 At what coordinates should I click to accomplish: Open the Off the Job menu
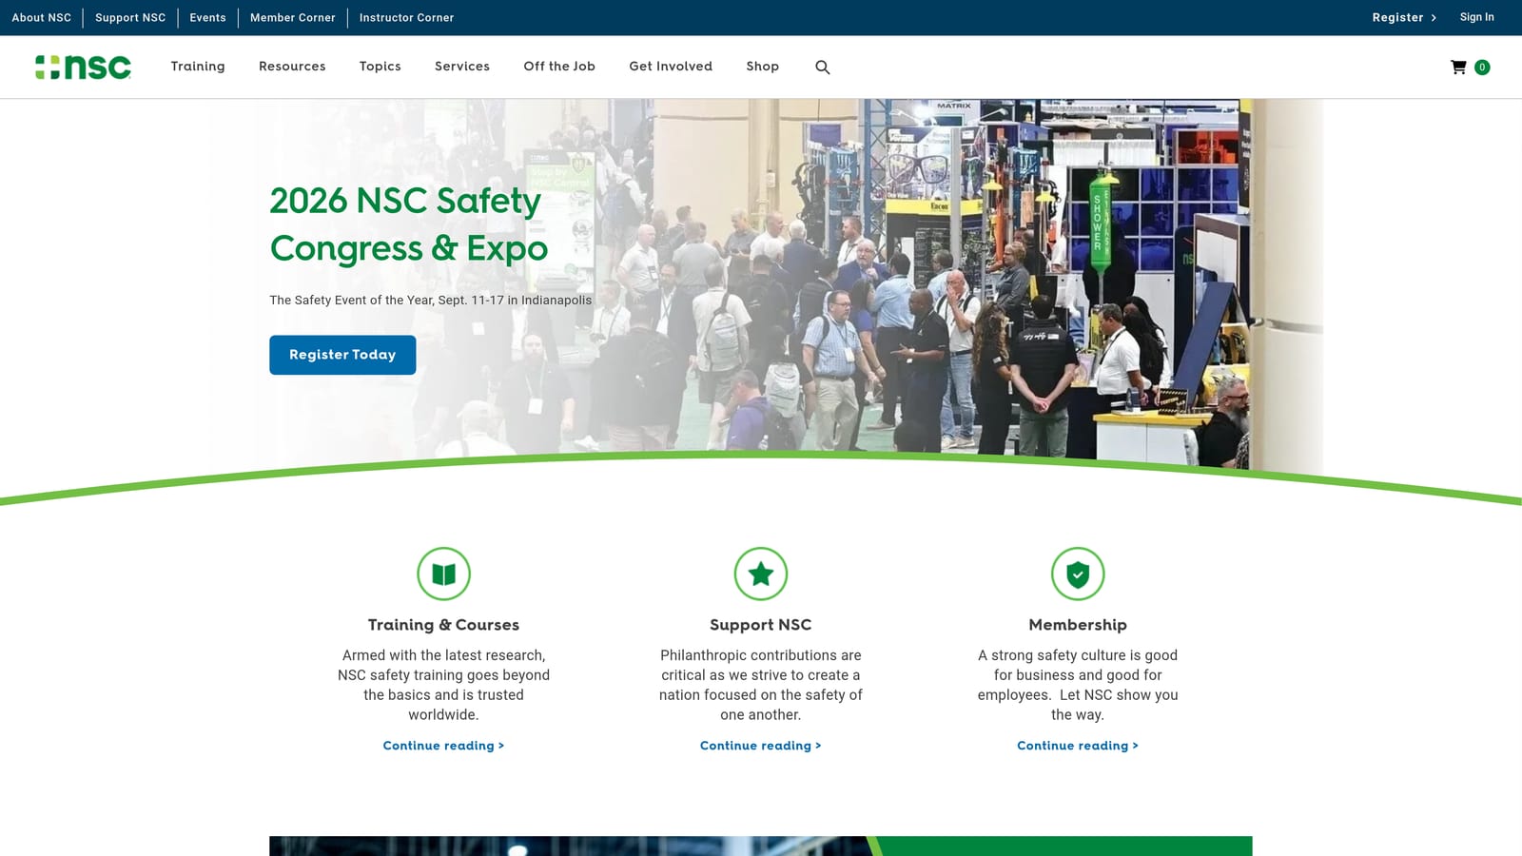[559, 66]
